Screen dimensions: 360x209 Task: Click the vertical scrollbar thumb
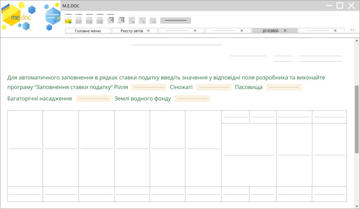tap(356, 119)
